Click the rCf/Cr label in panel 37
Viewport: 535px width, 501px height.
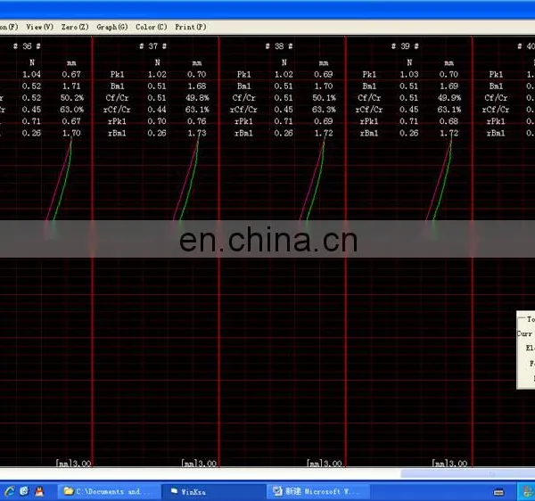[117, 110]
